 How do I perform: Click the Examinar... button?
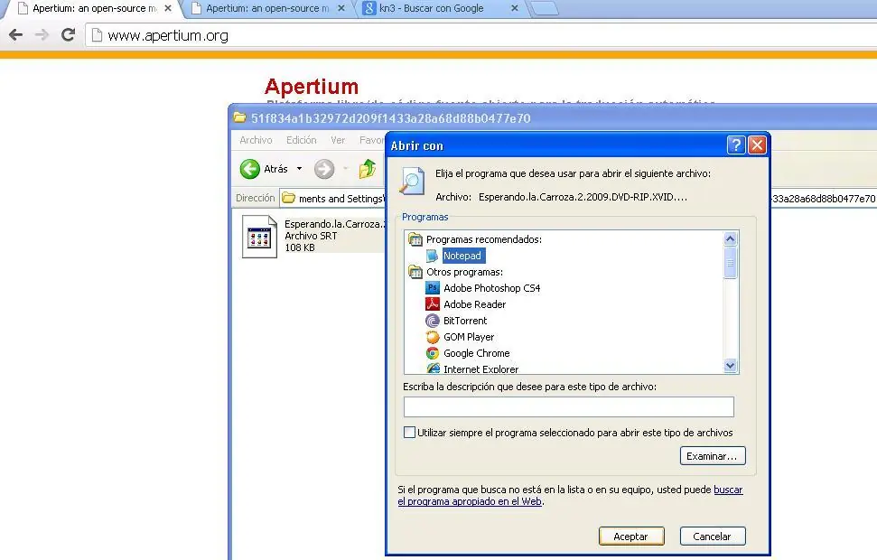(713, 456)
